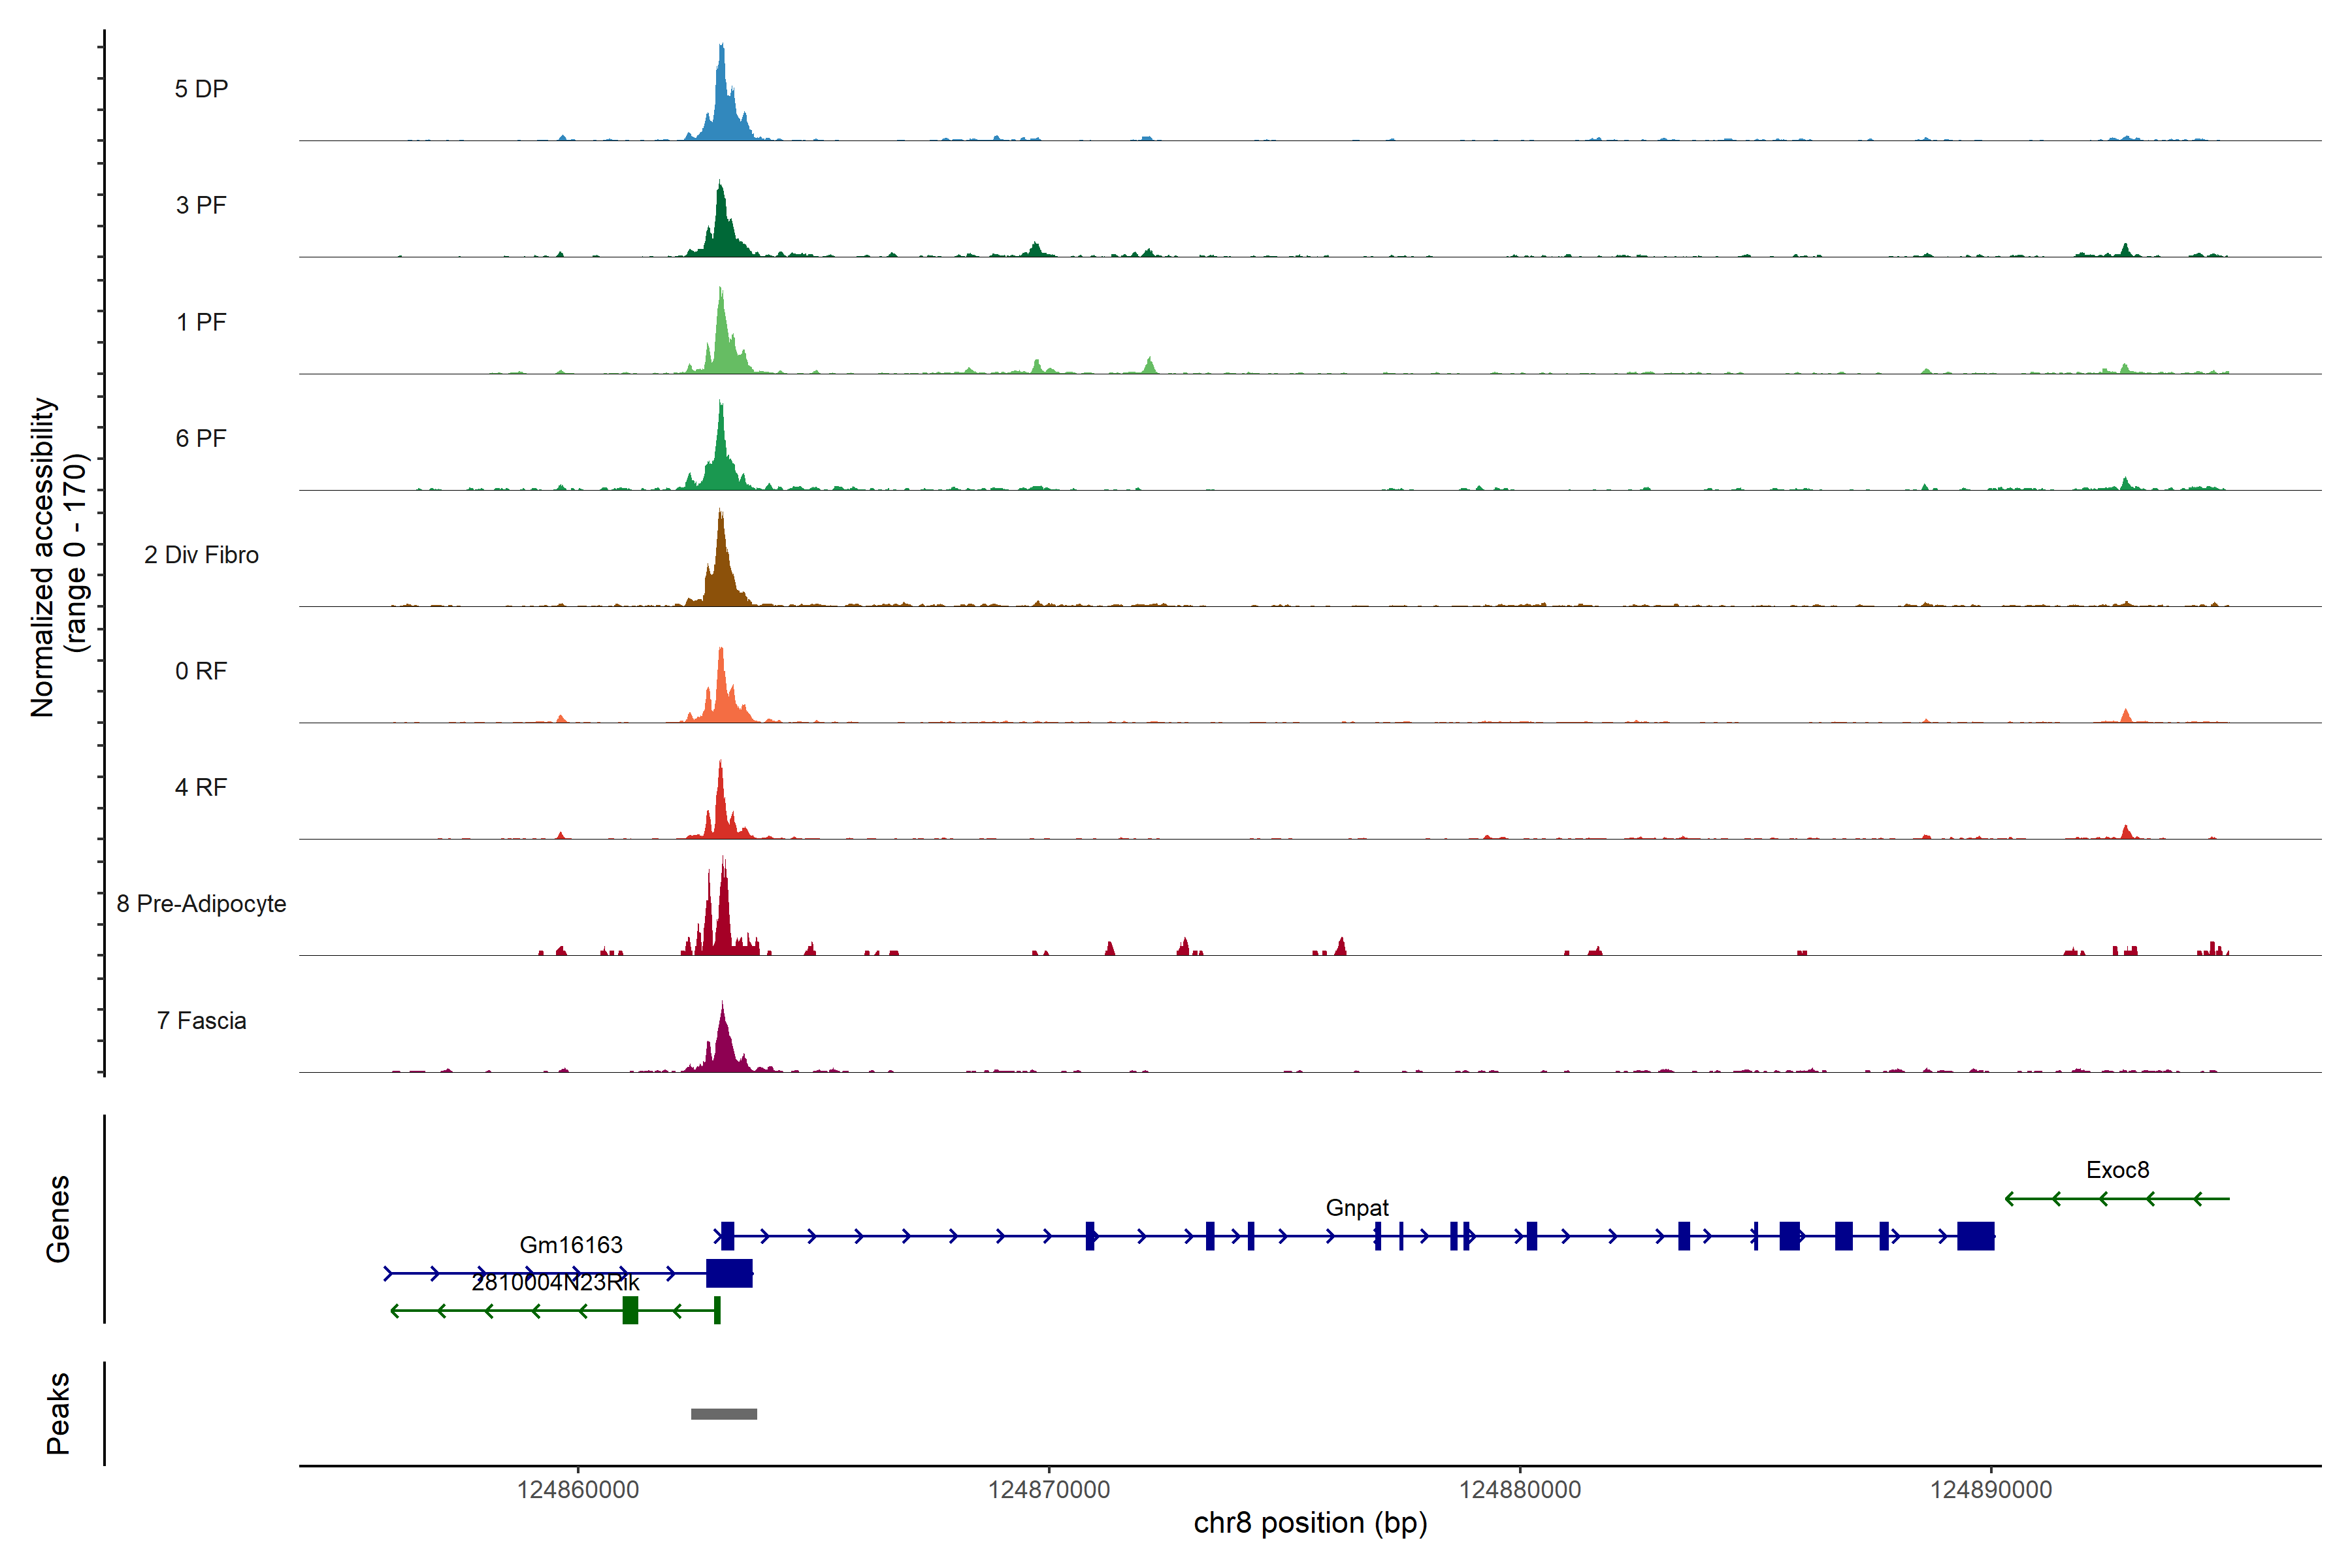Click the 8 Pre-Adipocyte track label
This screenshot has width=2352, height=1568.
point(201,904)
